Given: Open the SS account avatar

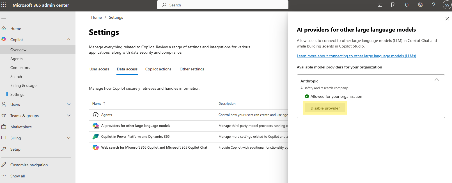Looking at the screenshot, I should click(447, 5).
